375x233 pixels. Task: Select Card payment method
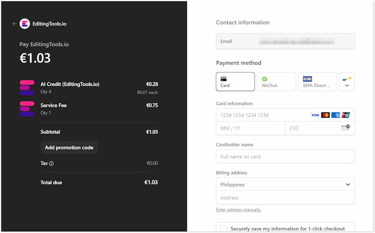click(x=235, y=82)
